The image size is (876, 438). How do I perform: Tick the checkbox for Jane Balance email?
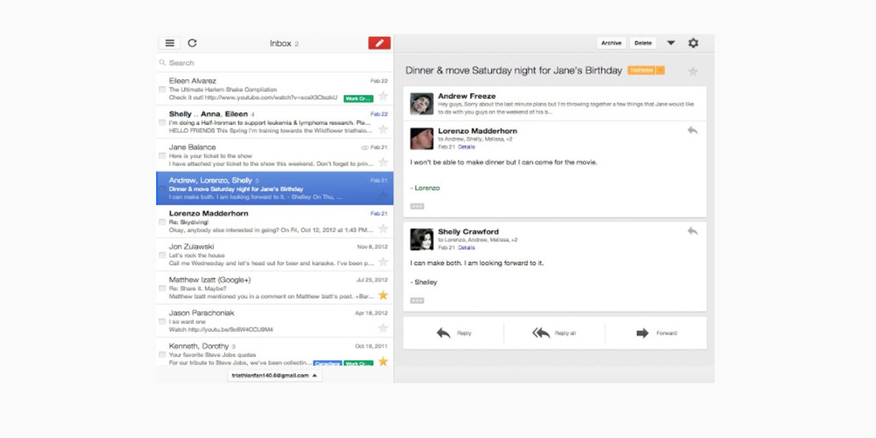(162, 155)
